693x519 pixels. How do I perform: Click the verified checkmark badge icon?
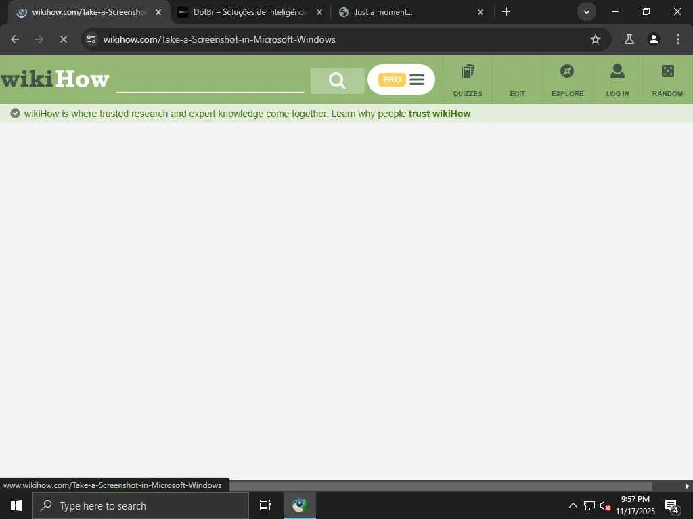point(15,114)
